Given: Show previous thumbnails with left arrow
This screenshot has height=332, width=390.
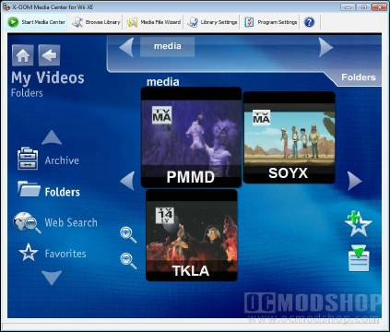Looking at the screenshot, I should pyautogui.click(x=127, y=181).
